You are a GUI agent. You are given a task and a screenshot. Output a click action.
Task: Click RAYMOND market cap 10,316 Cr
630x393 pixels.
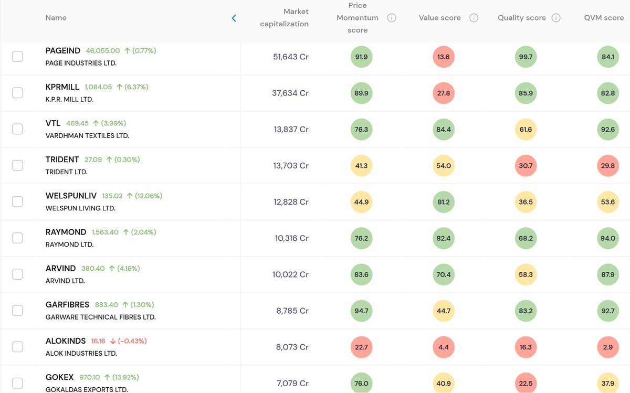[x=292, y=238]
